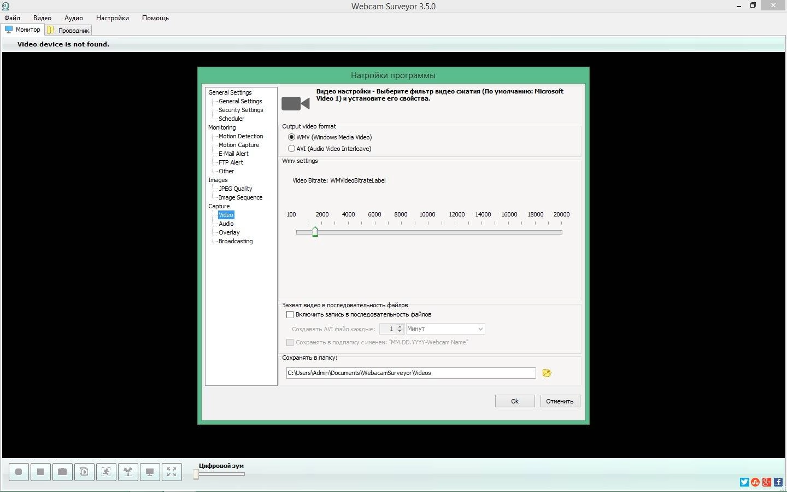Select the General Settings child tree item
The width and height of the screenshot is (787, 492).
[240, 101]
